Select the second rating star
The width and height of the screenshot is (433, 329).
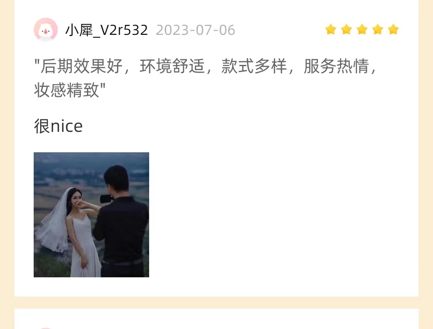[346, 30]
